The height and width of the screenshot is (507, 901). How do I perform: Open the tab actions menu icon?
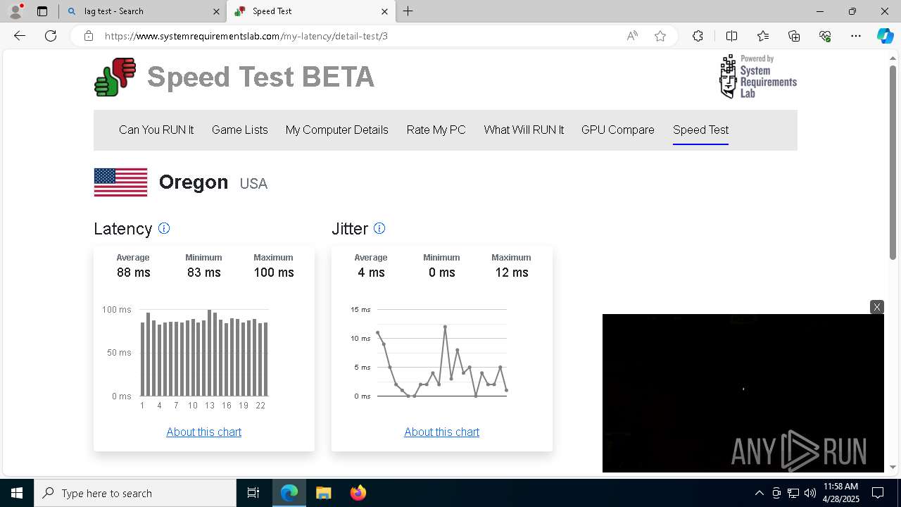(42, 11)
